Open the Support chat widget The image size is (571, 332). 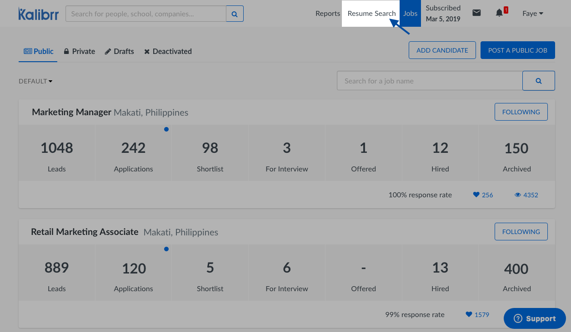click(535, 319)
